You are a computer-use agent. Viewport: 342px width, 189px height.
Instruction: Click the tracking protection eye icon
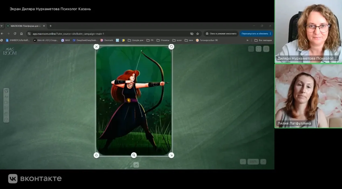coord(192,34)
